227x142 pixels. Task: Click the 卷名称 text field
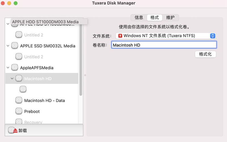(x=164, y=45)
